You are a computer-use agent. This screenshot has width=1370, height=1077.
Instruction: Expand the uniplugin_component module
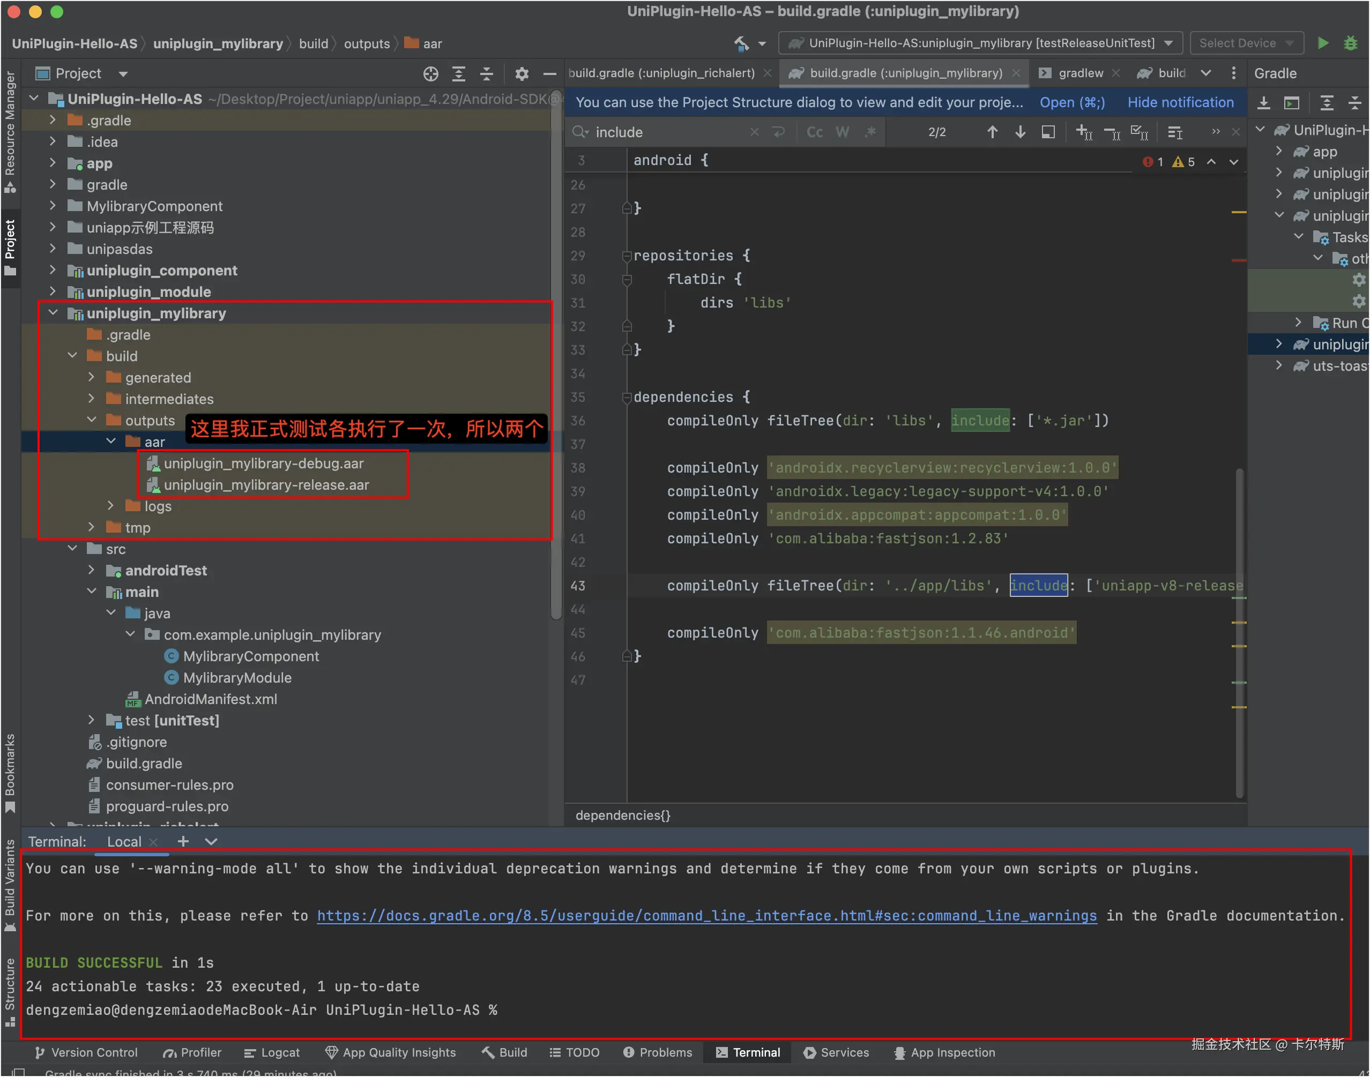53,270
